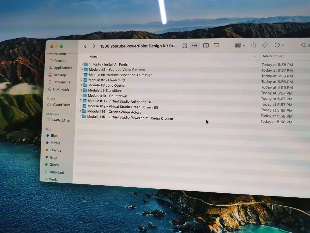Open the More actions ellipsis menu

point(279,45)
